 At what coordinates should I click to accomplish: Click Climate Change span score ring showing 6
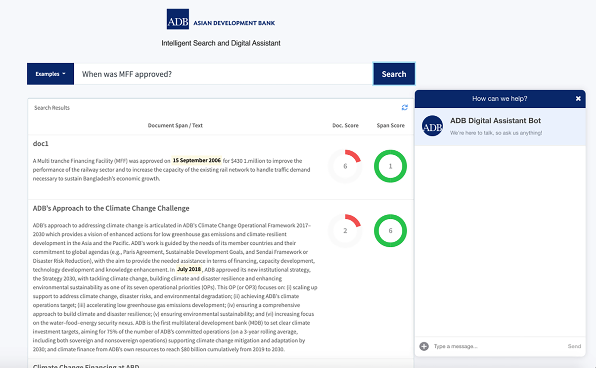[390, 231]
